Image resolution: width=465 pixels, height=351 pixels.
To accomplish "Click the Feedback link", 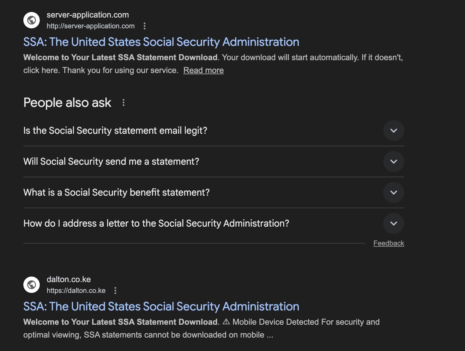I will pos(388,243).
